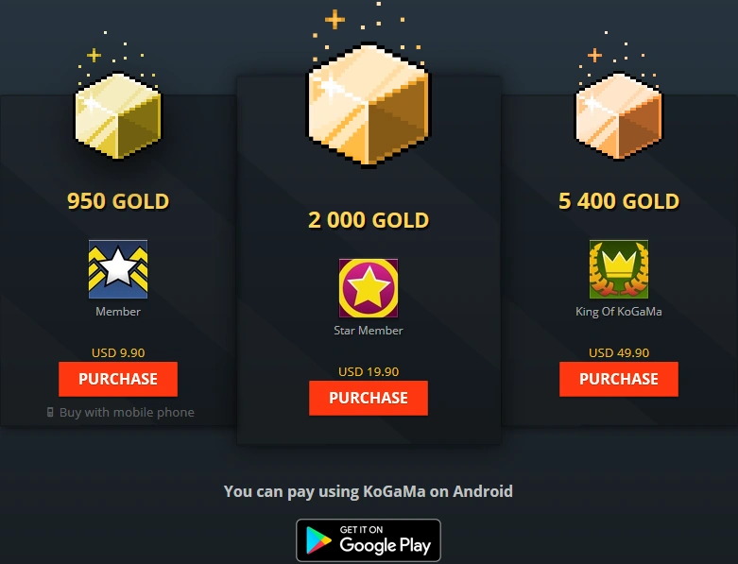Click the large 2 000 Gold cube icon
Screen dimensions: 738x564
pyautogui.click(x=369, y=105)
